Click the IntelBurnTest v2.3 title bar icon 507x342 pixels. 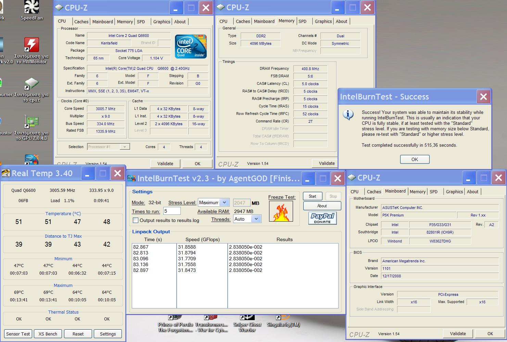coord(131,178)
